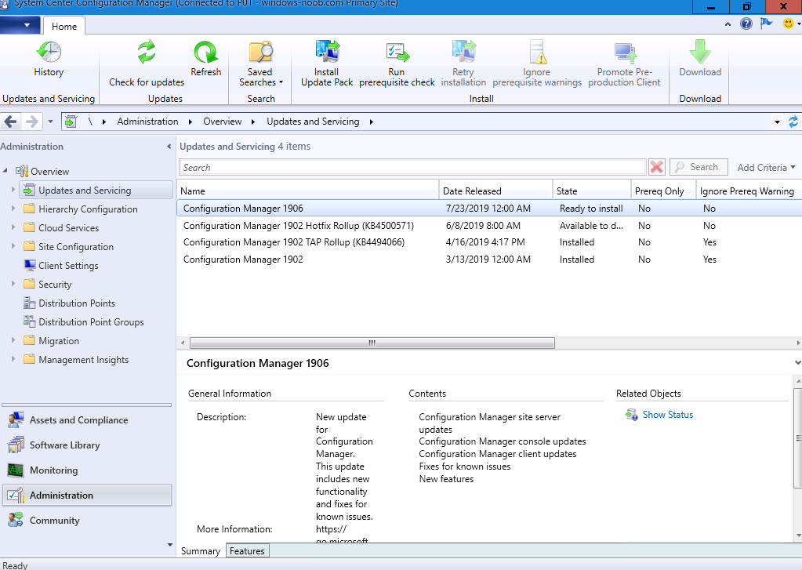Collapse the Administration navigation pane
This screenshot has width=802, height=570.
point(169,147)
